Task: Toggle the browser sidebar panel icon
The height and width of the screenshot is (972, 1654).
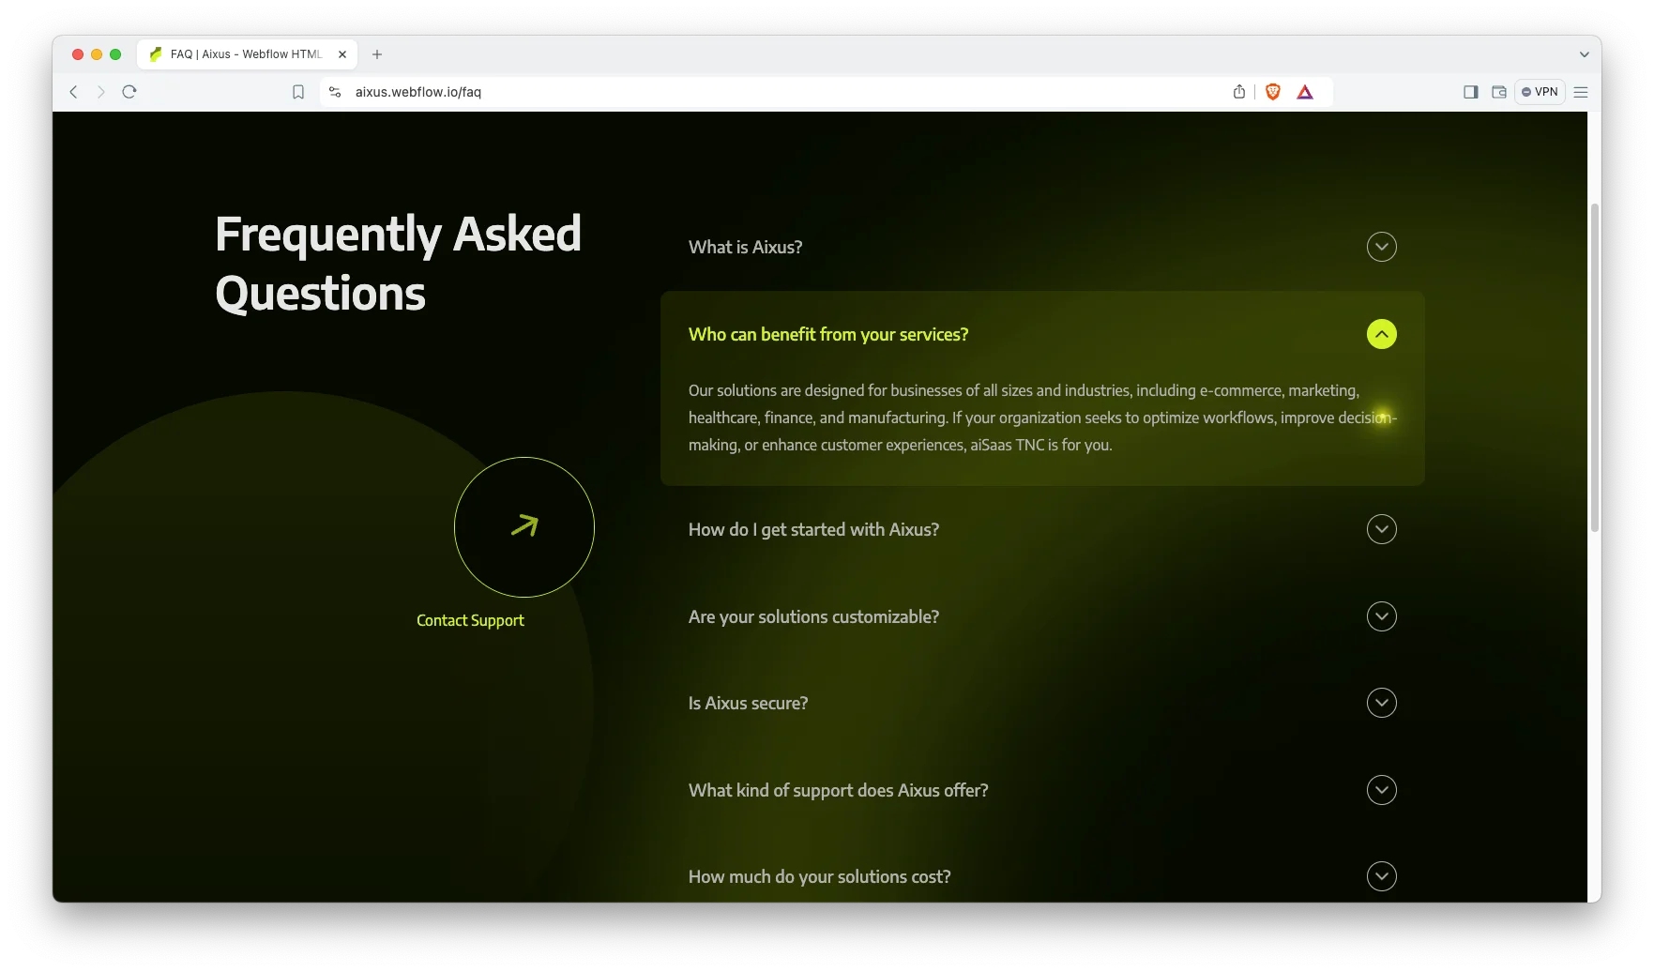Action: [1470, 92]
